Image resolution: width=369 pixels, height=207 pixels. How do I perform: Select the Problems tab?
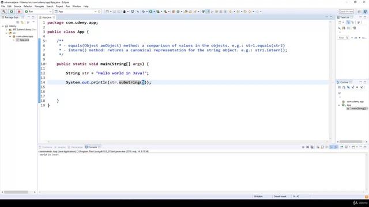tap(46, 147)
